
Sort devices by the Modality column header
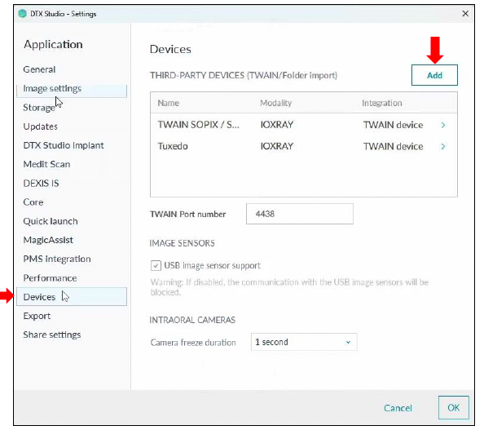coord(275,103)
